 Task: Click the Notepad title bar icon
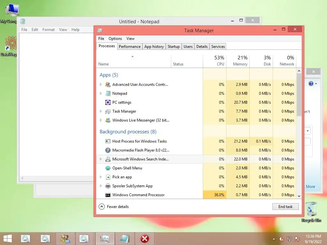coord(23,21)
